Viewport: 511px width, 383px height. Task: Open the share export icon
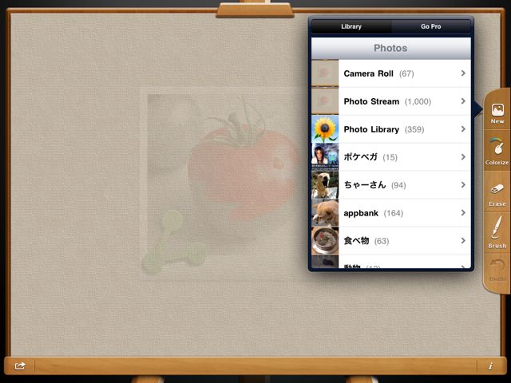(x=20, y=365)
